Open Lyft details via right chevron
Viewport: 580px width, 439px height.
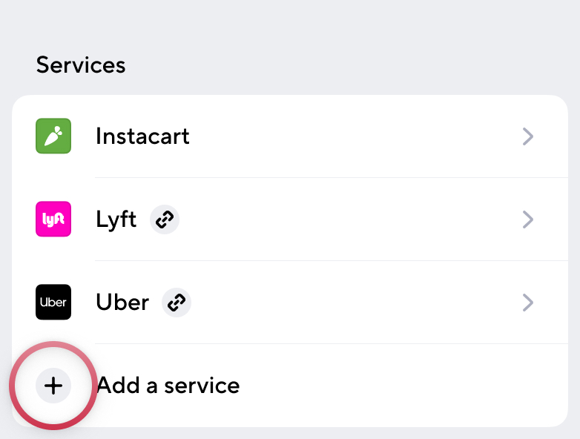528,219
